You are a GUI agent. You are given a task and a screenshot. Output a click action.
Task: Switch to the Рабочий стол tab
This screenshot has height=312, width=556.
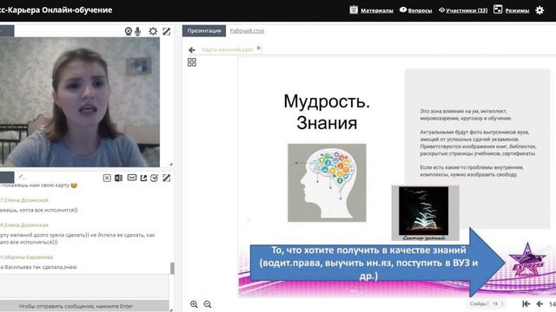[x=247, y=31]
